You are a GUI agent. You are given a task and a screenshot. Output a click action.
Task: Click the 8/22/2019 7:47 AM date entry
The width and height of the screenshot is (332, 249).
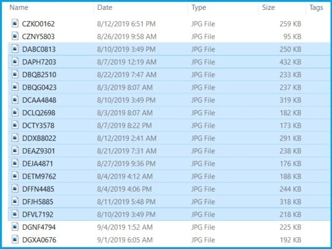click(127, 75)
